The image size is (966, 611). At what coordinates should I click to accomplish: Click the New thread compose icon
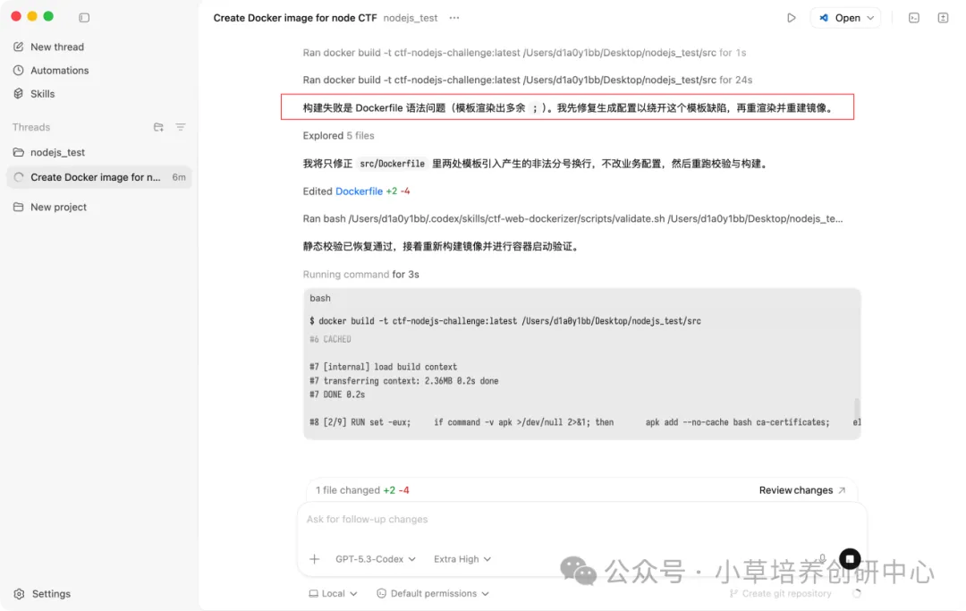coord(19,47)
